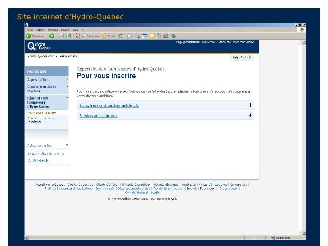Click the Page personnelle header link

[187, 42]
